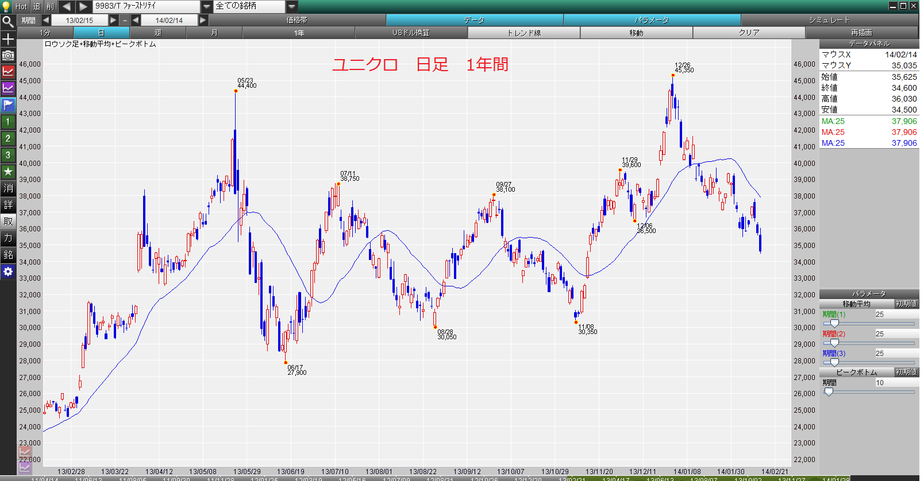Click the 移動 move button
The width and height of the screenshot is (924, 481).
pos(637,33)
